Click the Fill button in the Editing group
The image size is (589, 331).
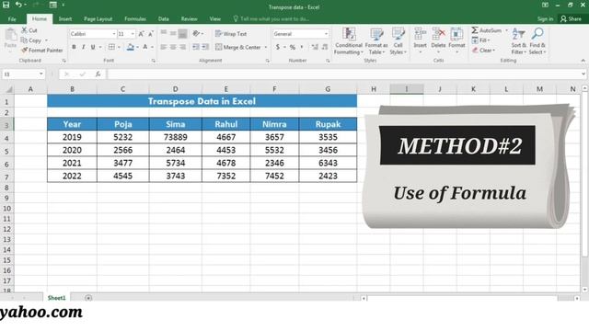479,40
